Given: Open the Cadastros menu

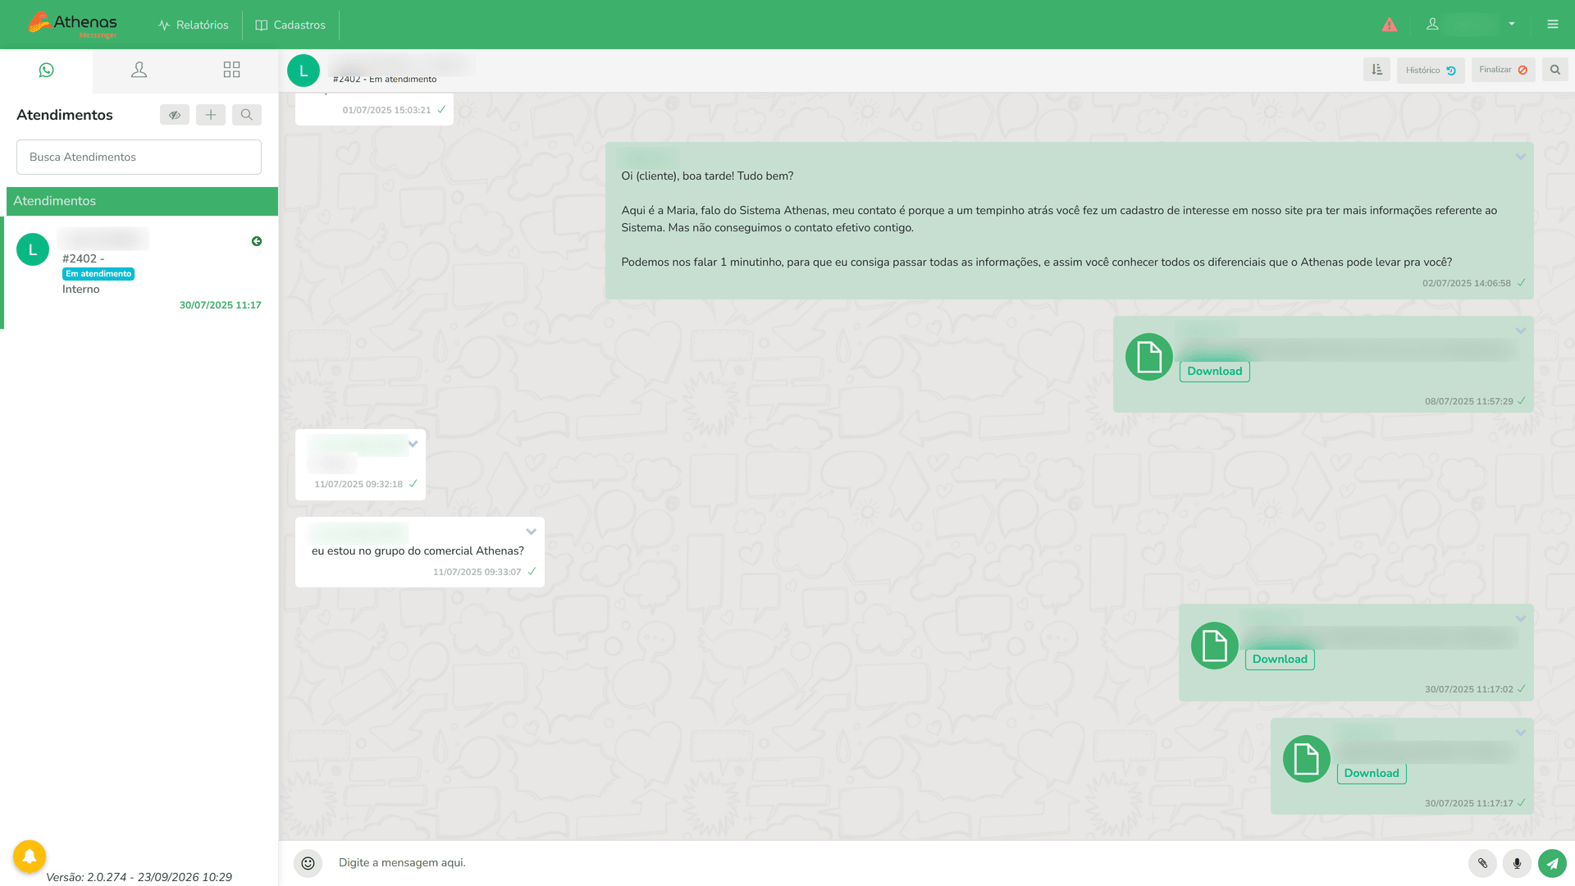Looking at the screenshot, I should click(290, 25).
